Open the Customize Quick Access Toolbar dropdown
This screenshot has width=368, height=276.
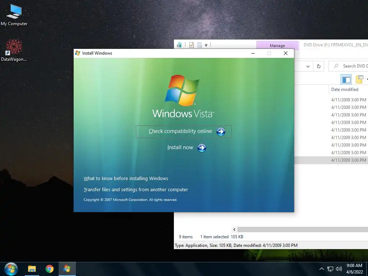(x=206, y=45)
